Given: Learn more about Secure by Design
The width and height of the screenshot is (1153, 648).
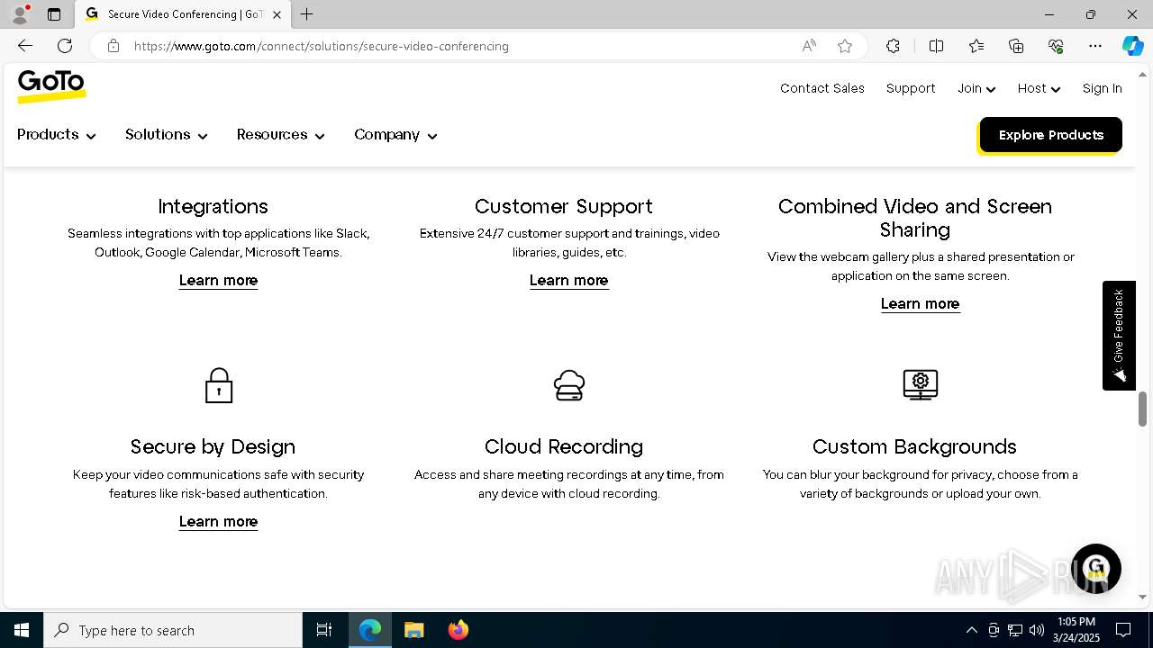Looking at the screenshot, I should pos(218,522).
